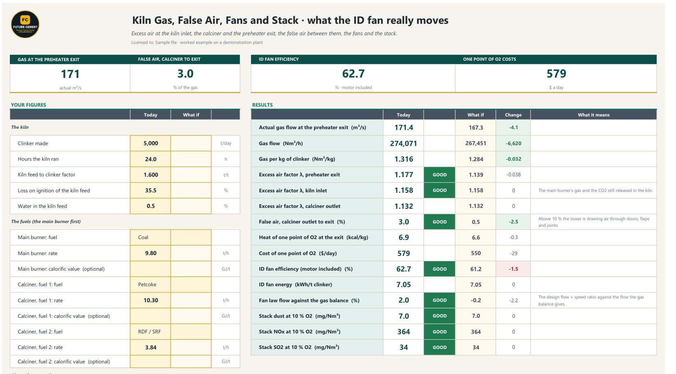Screen dimensions: 676x374
Task: Click the RESULTS section heading
Action: tap(262, 105)
